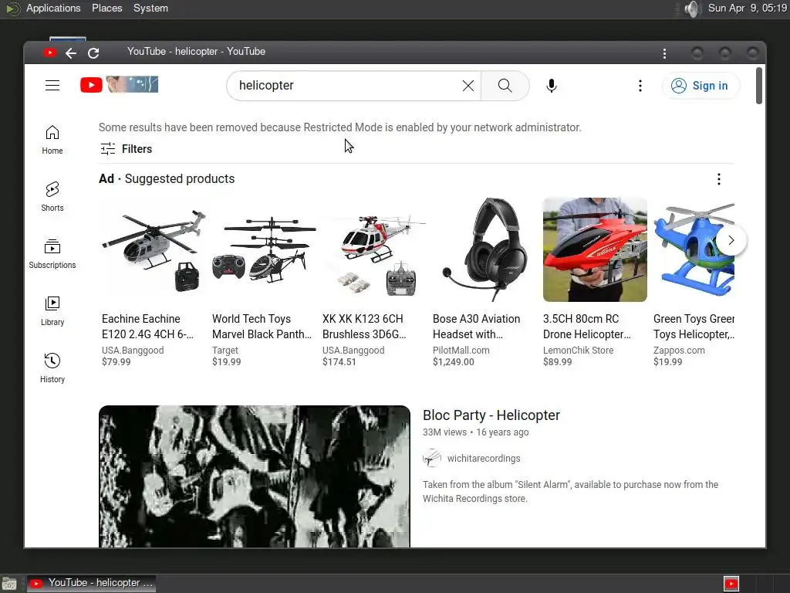790x593 pixels.
Task: Open XK K123 helicopter product image
Action: (374, 249)
